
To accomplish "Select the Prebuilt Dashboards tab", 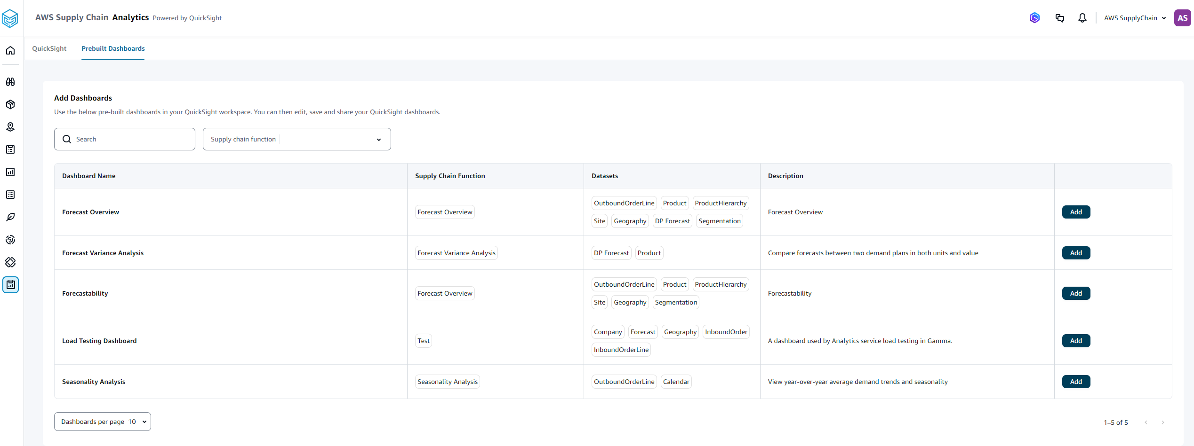I will pos(112,48).
